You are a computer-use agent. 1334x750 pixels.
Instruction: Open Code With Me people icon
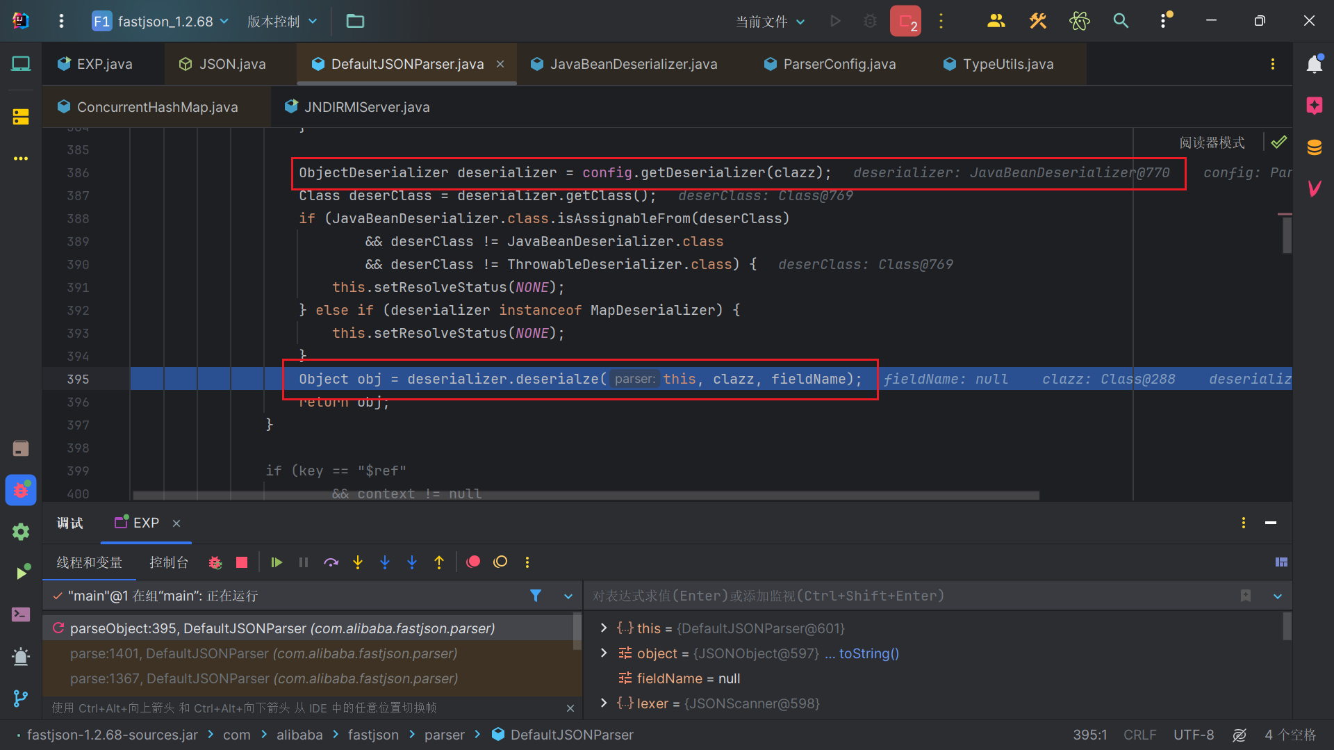point(996,21)
